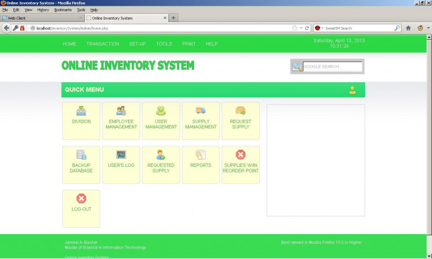This screenshot has height=259, width=432.
Task: Open the Reports tile
Action: [x=200, y=155]
